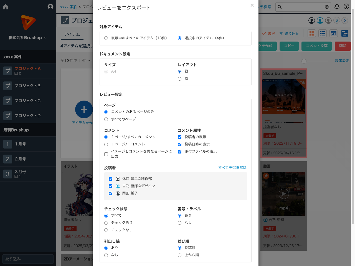Click the notification bell icon
Image resolution: width=355 pixels, height=266 pixels.
click(337, 7)
